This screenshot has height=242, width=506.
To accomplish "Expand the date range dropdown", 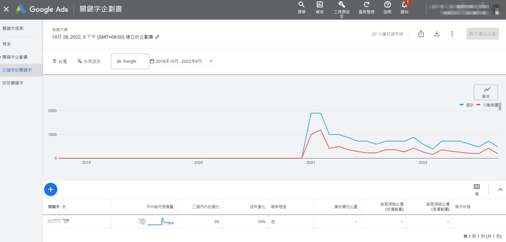I will point(211,61).
